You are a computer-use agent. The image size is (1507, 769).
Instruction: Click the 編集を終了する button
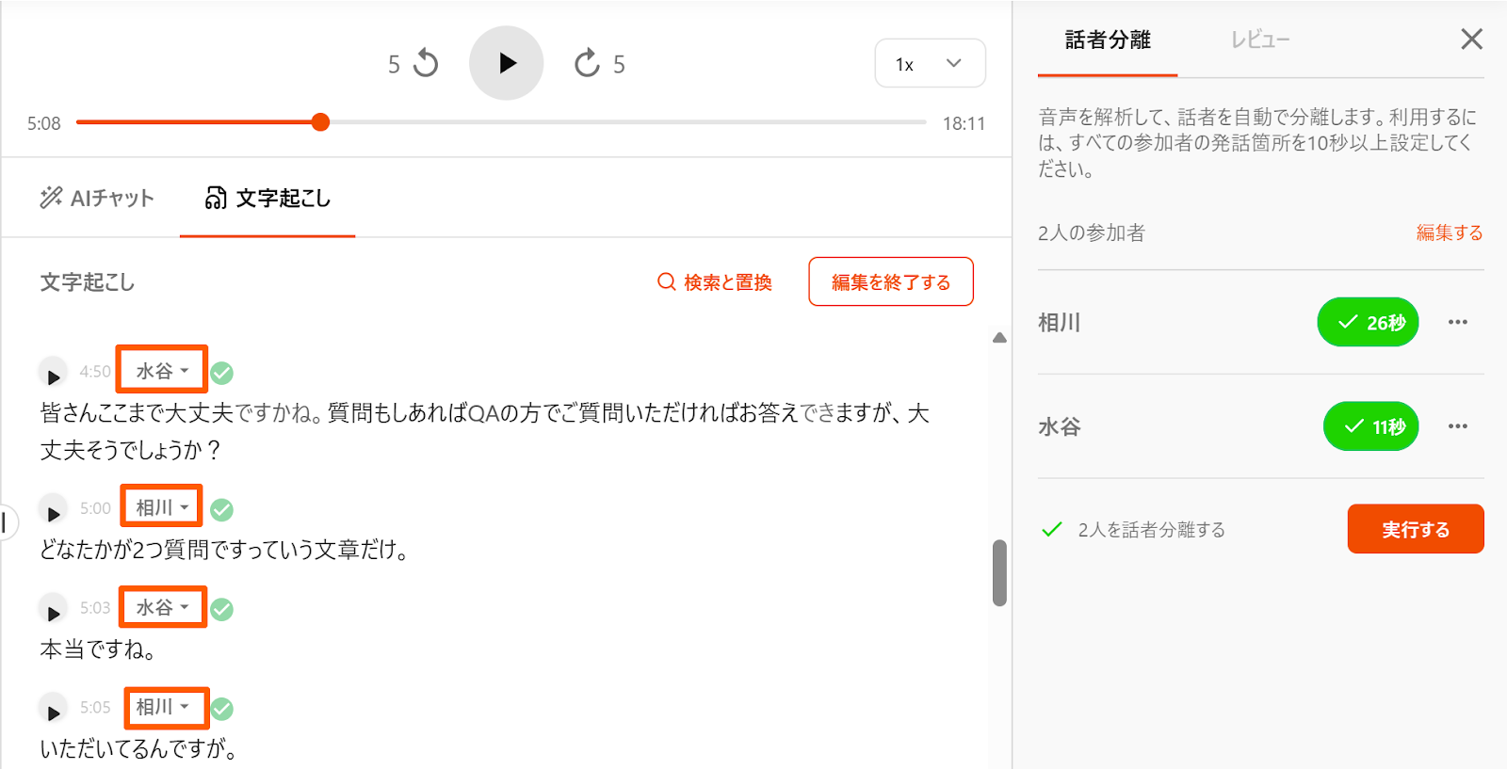click(890, 281)
